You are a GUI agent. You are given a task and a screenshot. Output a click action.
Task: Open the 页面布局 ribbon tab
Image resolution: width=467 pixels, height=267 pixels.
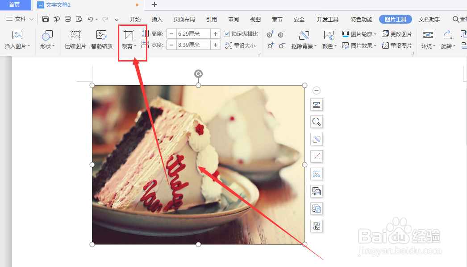coord(184,19)
